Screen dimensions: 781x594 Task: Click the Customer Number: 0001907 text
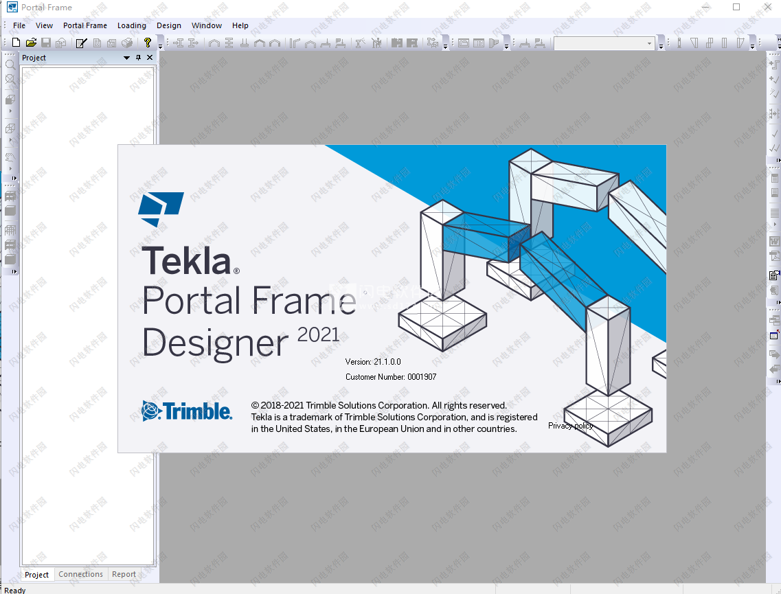(391, 377)
